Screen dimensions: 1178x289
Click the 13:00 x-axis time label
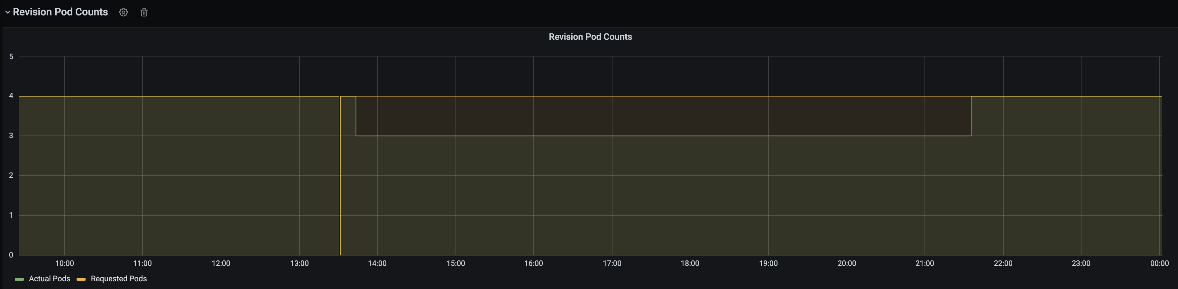299,263
